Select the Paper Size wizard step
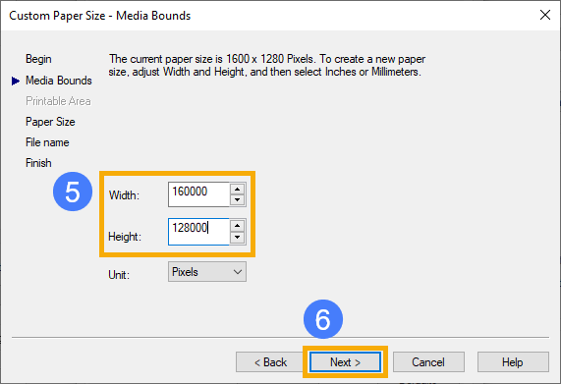Screen dimensions: 561x384 pos(50,122)
